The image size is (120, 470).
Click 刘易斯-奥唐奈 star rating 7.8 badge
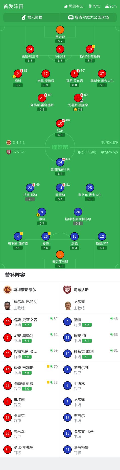(78, 109)
